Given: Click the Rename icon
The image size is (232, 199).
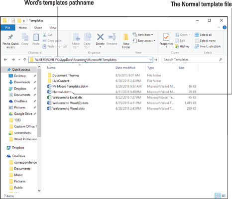Looking at the screenshot, I should point(112,37).
